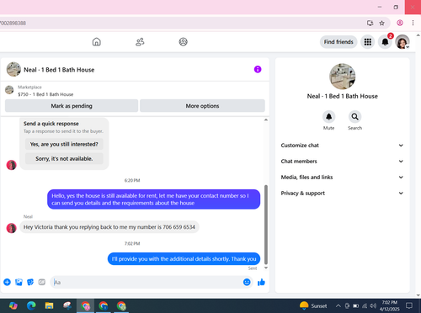This screenshot has height=313, width=421.
Task: Click the 'I'll provide you with the additional details' message
Action: (x=184, y=259)
